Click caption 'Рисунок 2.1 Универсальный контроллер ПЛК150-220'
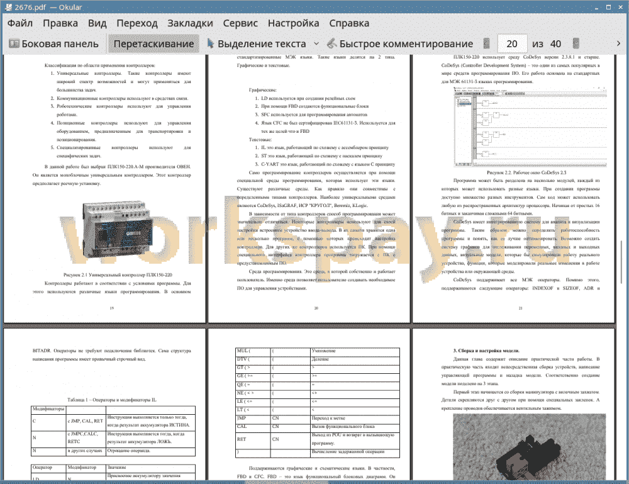 coord(118,275)
